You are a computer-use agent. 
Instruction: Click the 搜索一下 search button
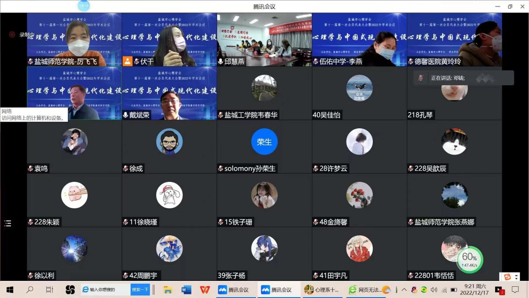point(140,290)
